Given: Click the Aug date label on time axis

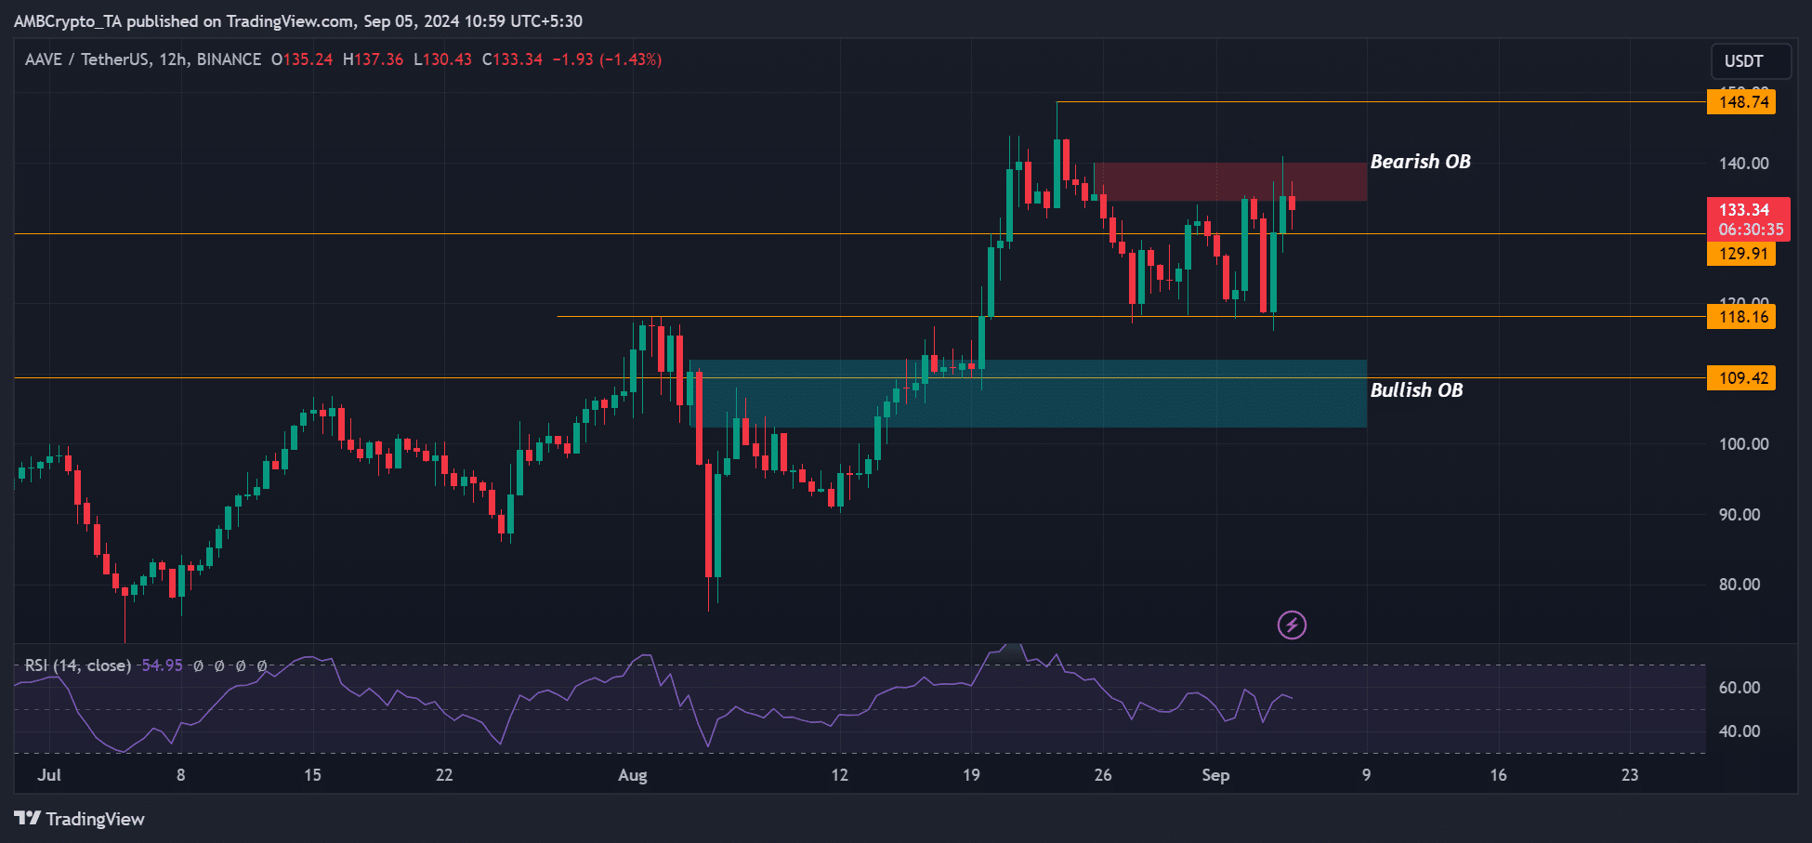Looking at the screenshot, I should tap(633, 775).
